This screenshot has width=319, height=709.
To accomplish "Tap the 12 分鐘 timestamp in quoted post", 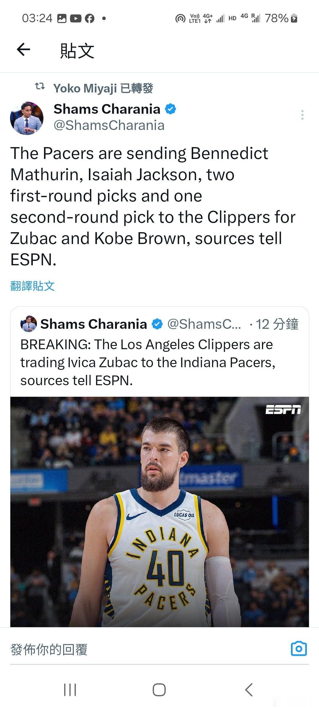I will click(277, 324).
